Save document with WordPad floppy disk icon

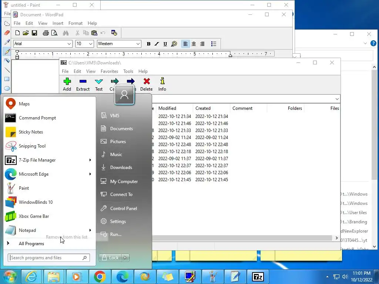coord(34,33)
